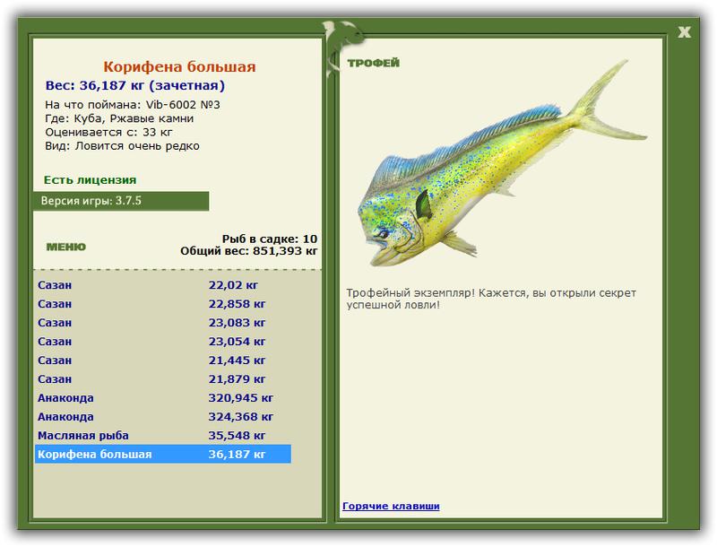Click the Рыб в садке: 10 counter
717x547 pixels.
(270, 239)
